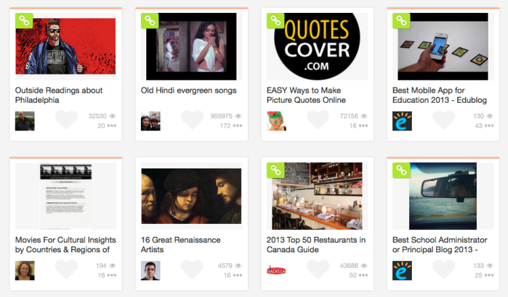The image size is (508, 297).
Task: Click the Quotes Cover .com thumbnail
Action: coord(317,46)
